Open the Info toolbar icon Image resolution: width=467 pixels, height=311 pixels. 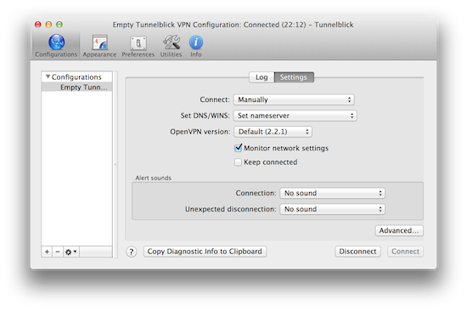(196, 46)
